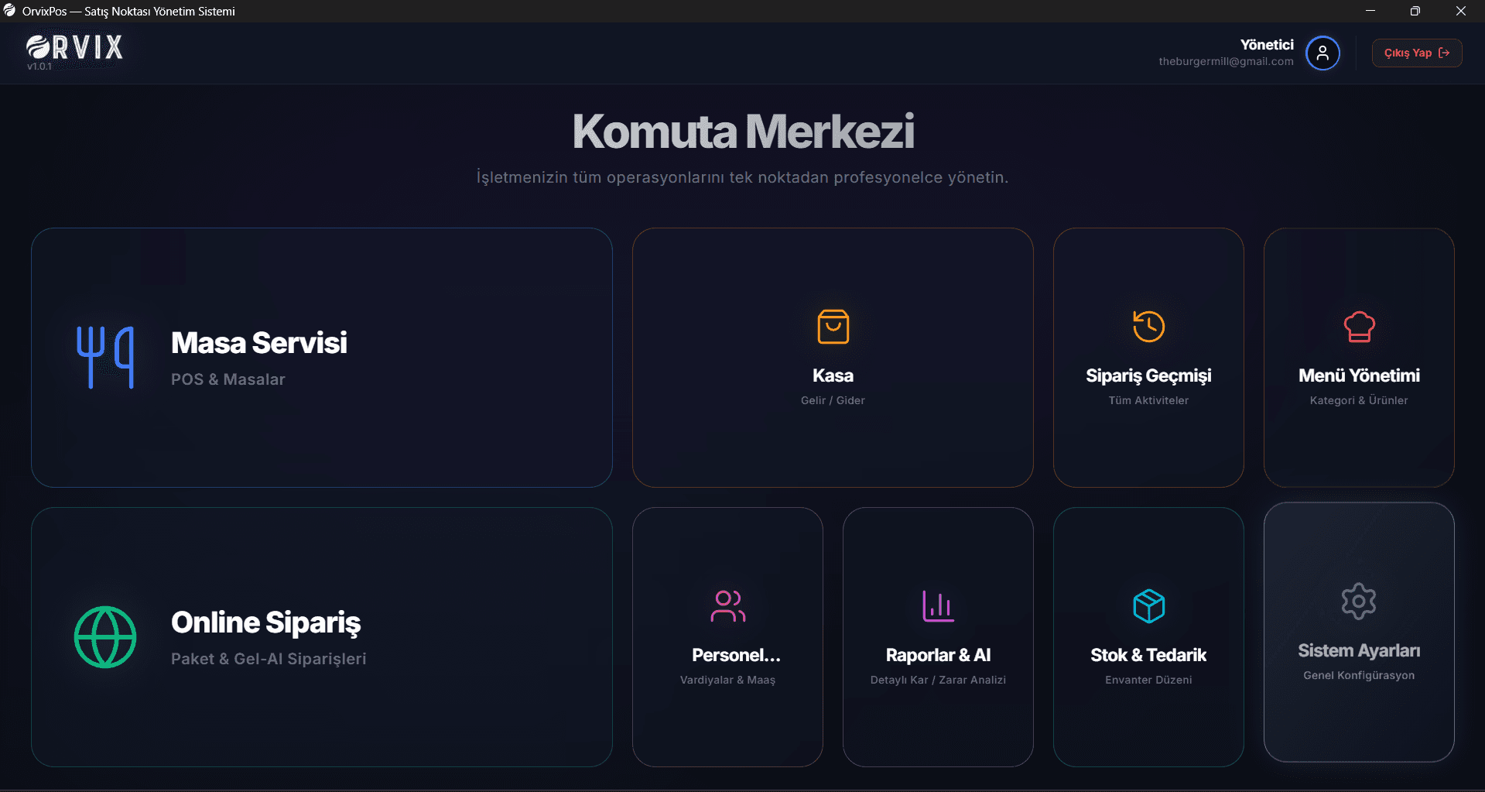Viewport: 1485px width, 792px height.
Task: Select the Kasa shopping bag icon
Action: click(x=833, y=327)
